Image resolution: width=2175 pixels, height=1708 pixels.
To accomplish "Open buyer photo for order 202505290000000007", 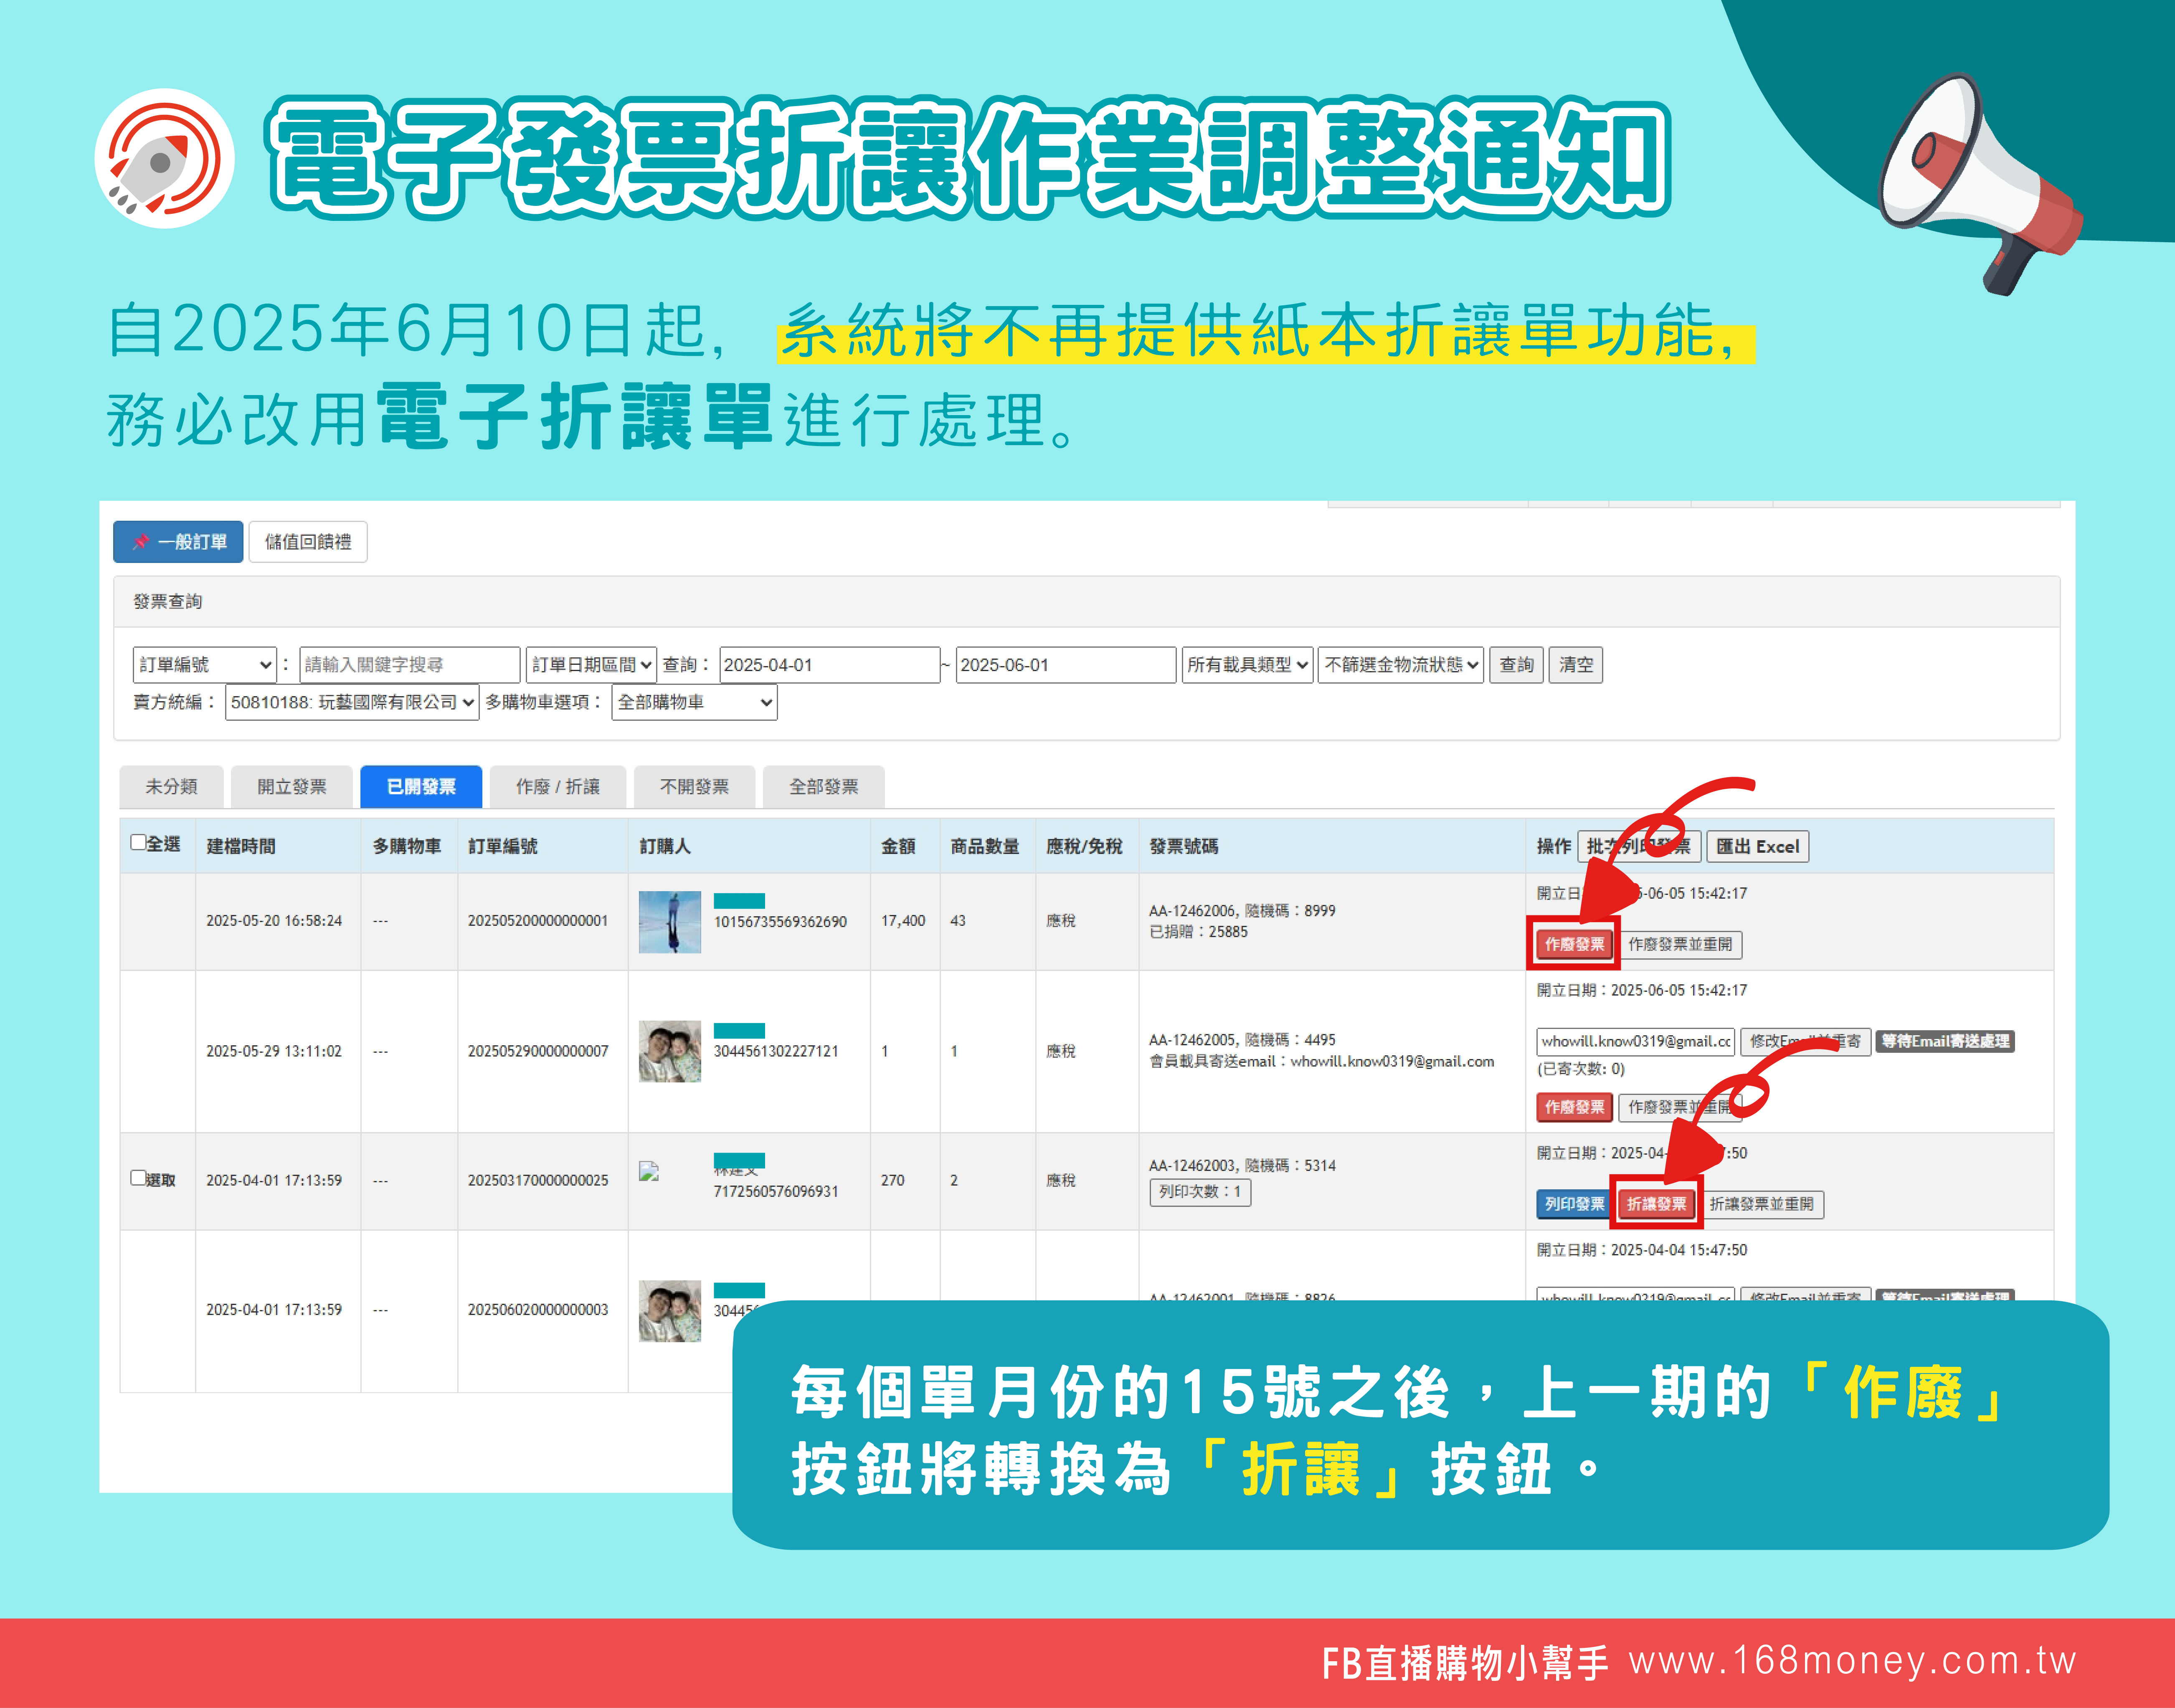I will (670, 1051).
